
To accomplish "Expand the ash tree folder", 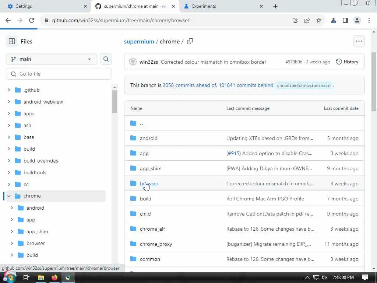I will click(x=9, y=125).
